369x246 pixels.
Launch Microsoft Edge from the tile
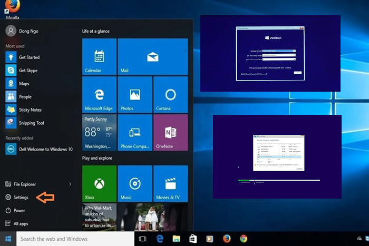(x=99, y=94)
